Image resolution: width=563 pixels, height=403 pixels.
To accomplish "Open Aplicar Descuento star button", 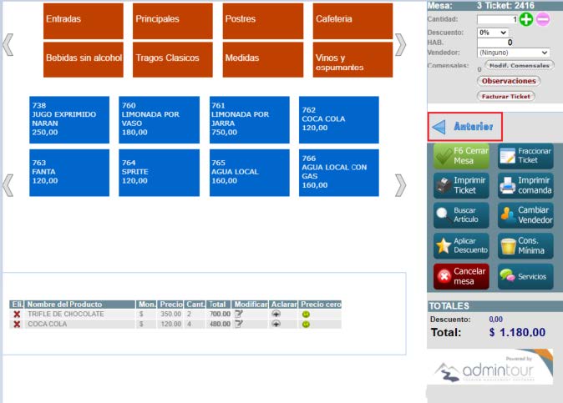I will pyautogui.click(x=460, y=245).
